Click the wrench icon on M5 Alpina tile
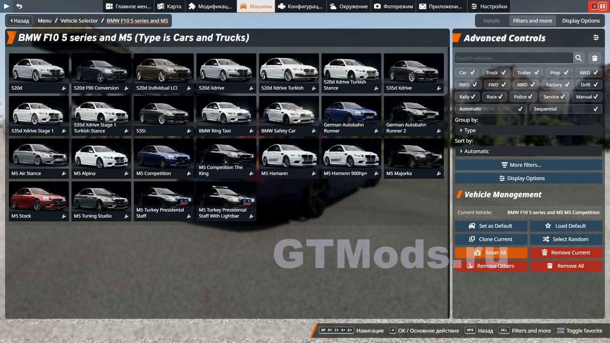Viewport: 610px width, 343px height. click(x=126, y=174)
